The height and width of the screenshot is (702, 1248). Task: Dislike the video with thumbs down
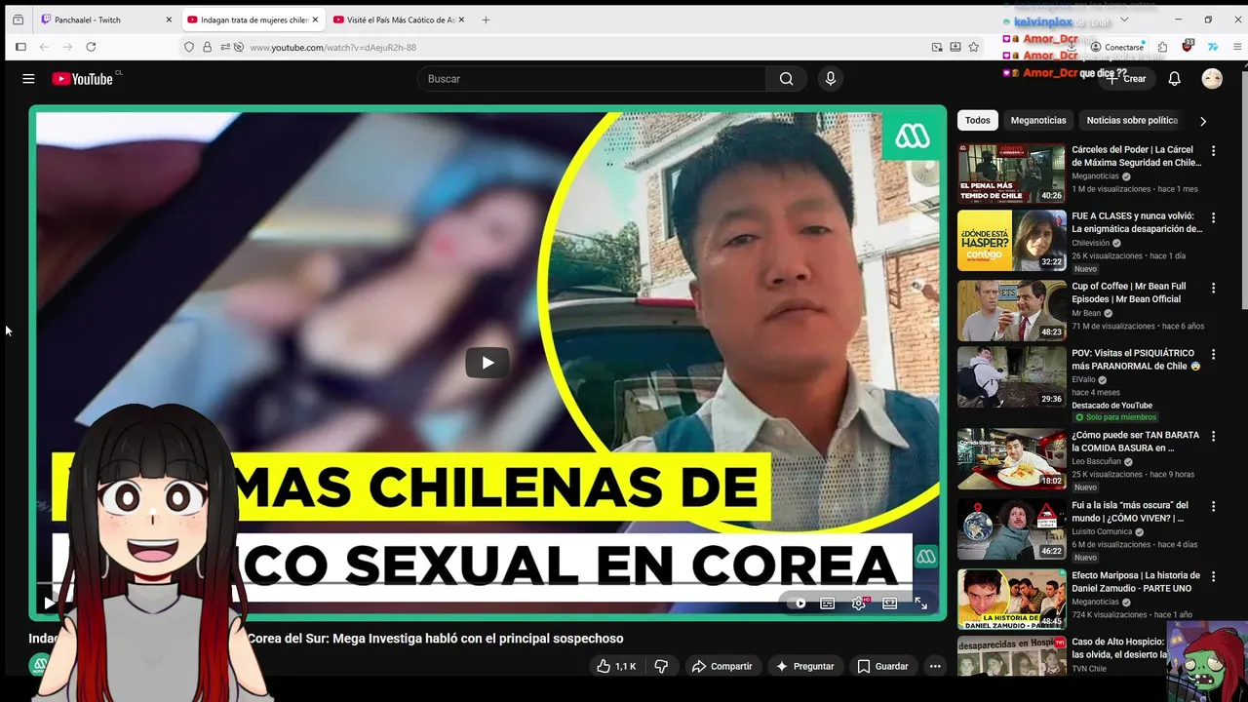click(x=661, y=666)
